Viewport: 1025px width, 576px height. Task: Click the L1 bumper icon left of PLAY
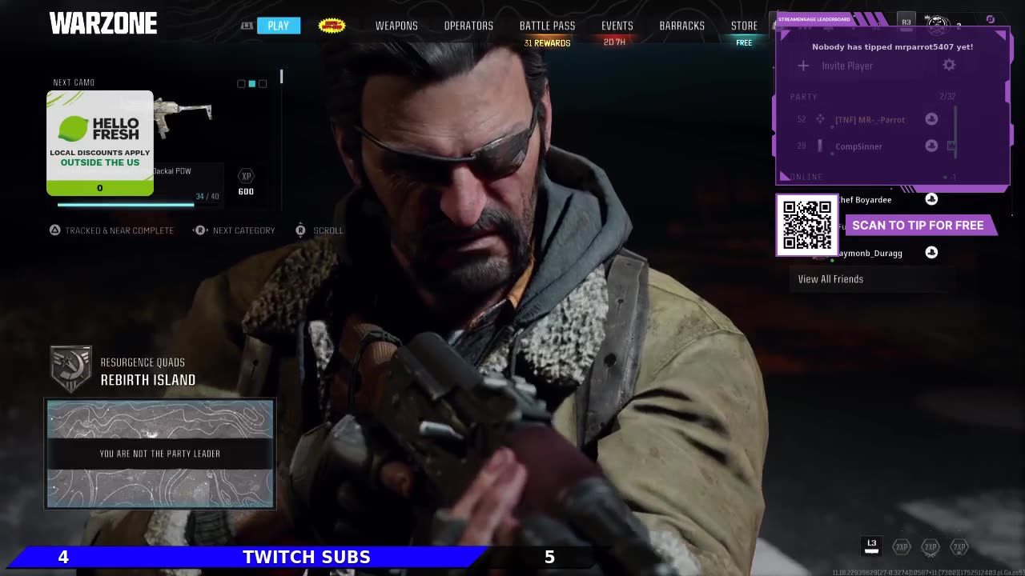[247, 26]
